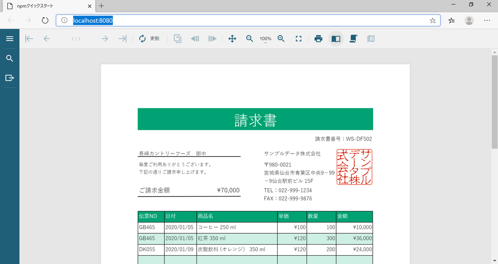This screenshot has width=498, height=264.
Task: Add page to favorites star
Action: point(432,20)
